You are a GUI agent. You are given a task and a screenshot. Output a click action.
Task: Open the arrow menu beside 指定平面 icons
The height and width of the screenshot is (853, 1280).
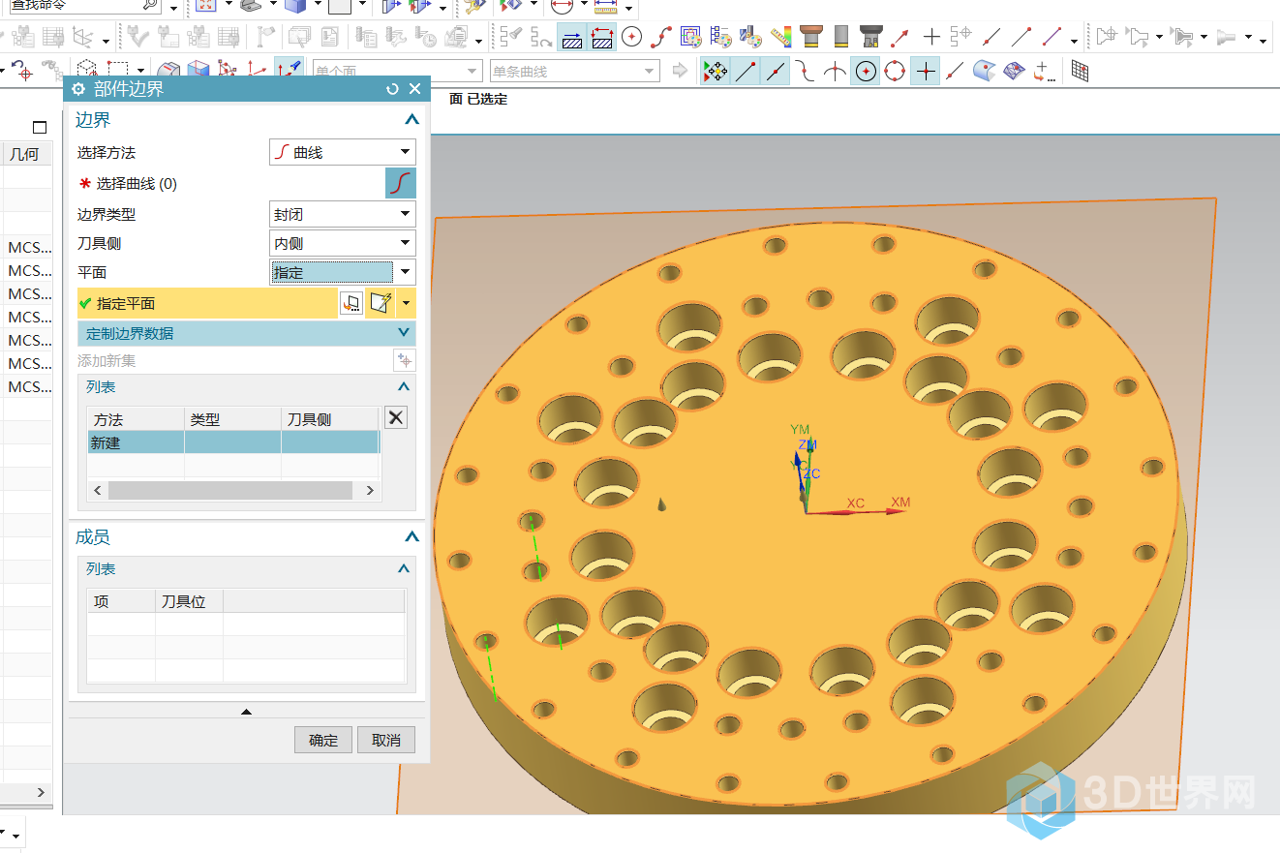406,303
